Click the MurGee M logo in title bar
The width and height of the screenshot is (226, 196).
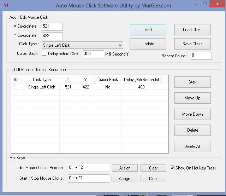(6, 5)
